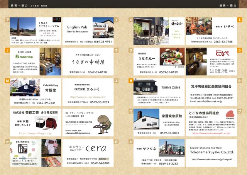Click the kimono photo on the heigorou card
This screenshot has height=175, width=247.
(x=51, y=147)
